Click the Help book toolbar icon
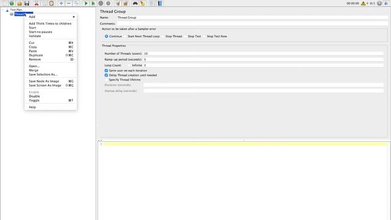The image size is (391, 220). [x=160, y=3]
